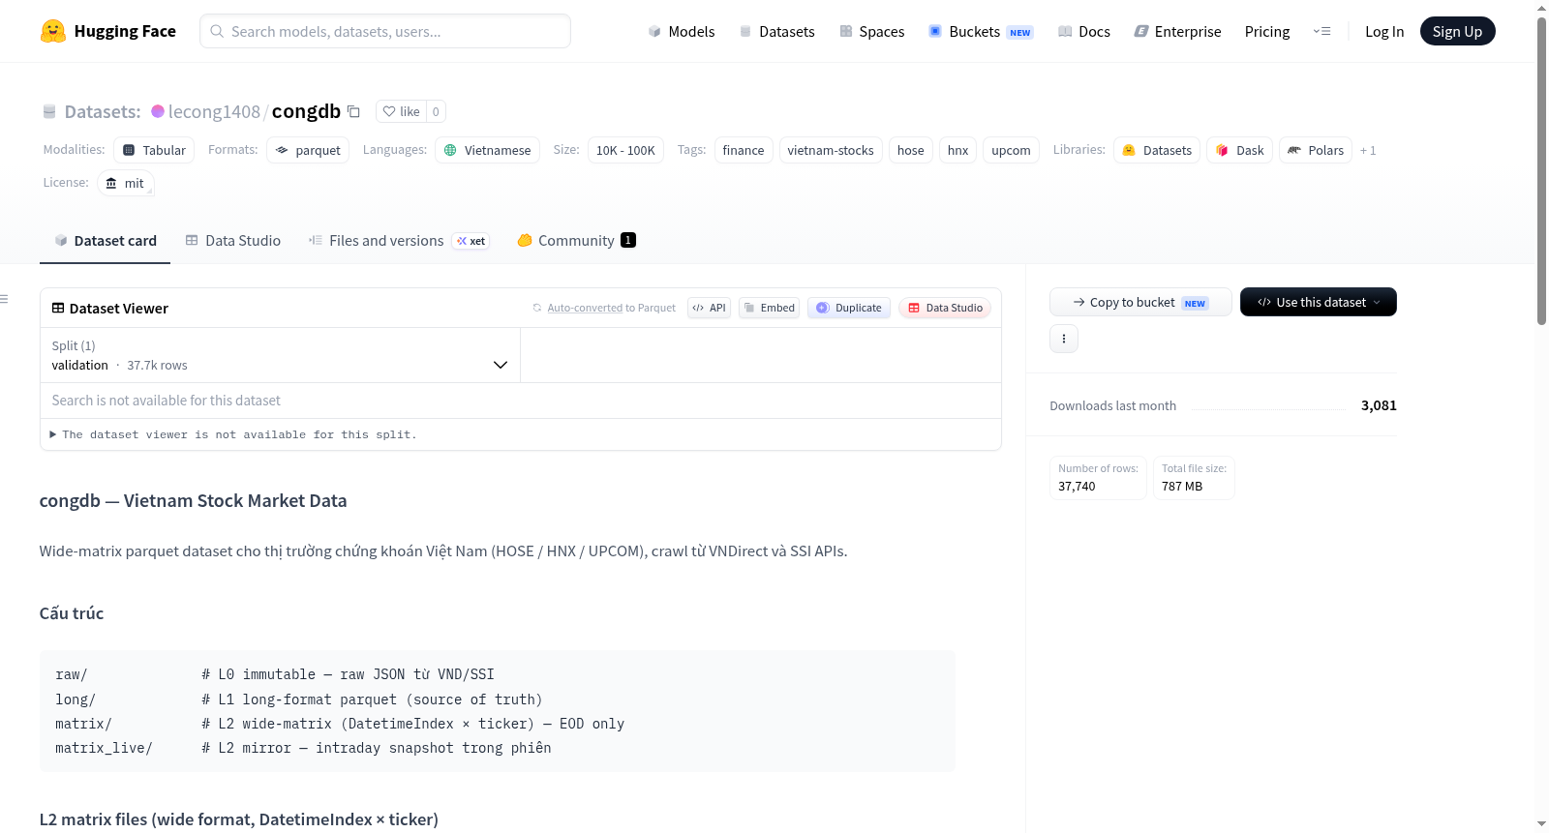1549x833 pixels.
Task: Click the like count number
Action: coord(436,111)
